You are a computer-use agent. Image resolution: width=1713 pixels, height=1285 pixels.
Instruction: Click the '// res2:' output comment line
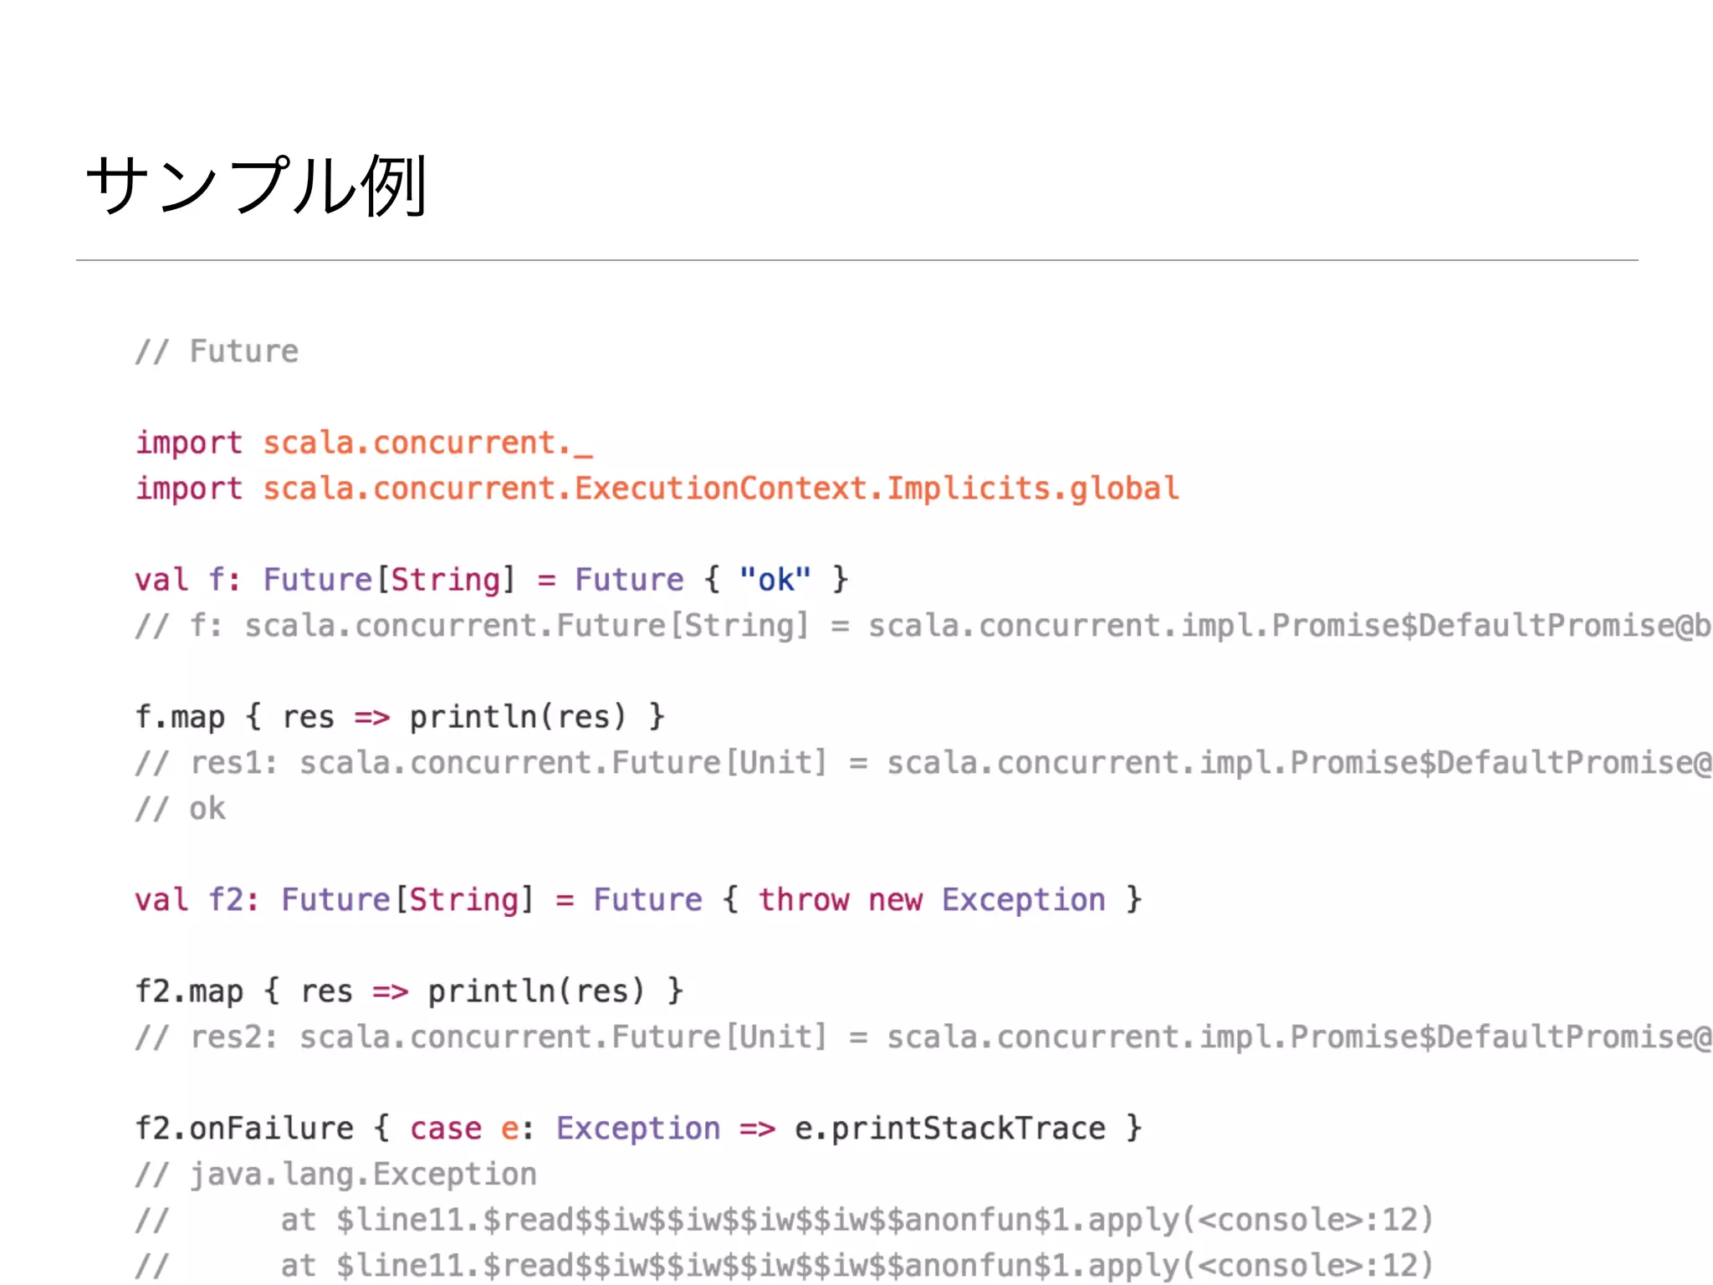(923, 1037)
